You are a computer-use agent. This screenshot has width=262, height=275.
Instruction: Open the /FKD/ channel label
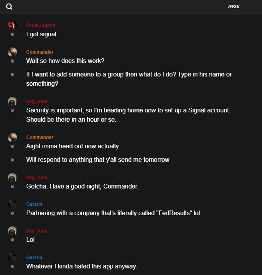click(234, 7)
